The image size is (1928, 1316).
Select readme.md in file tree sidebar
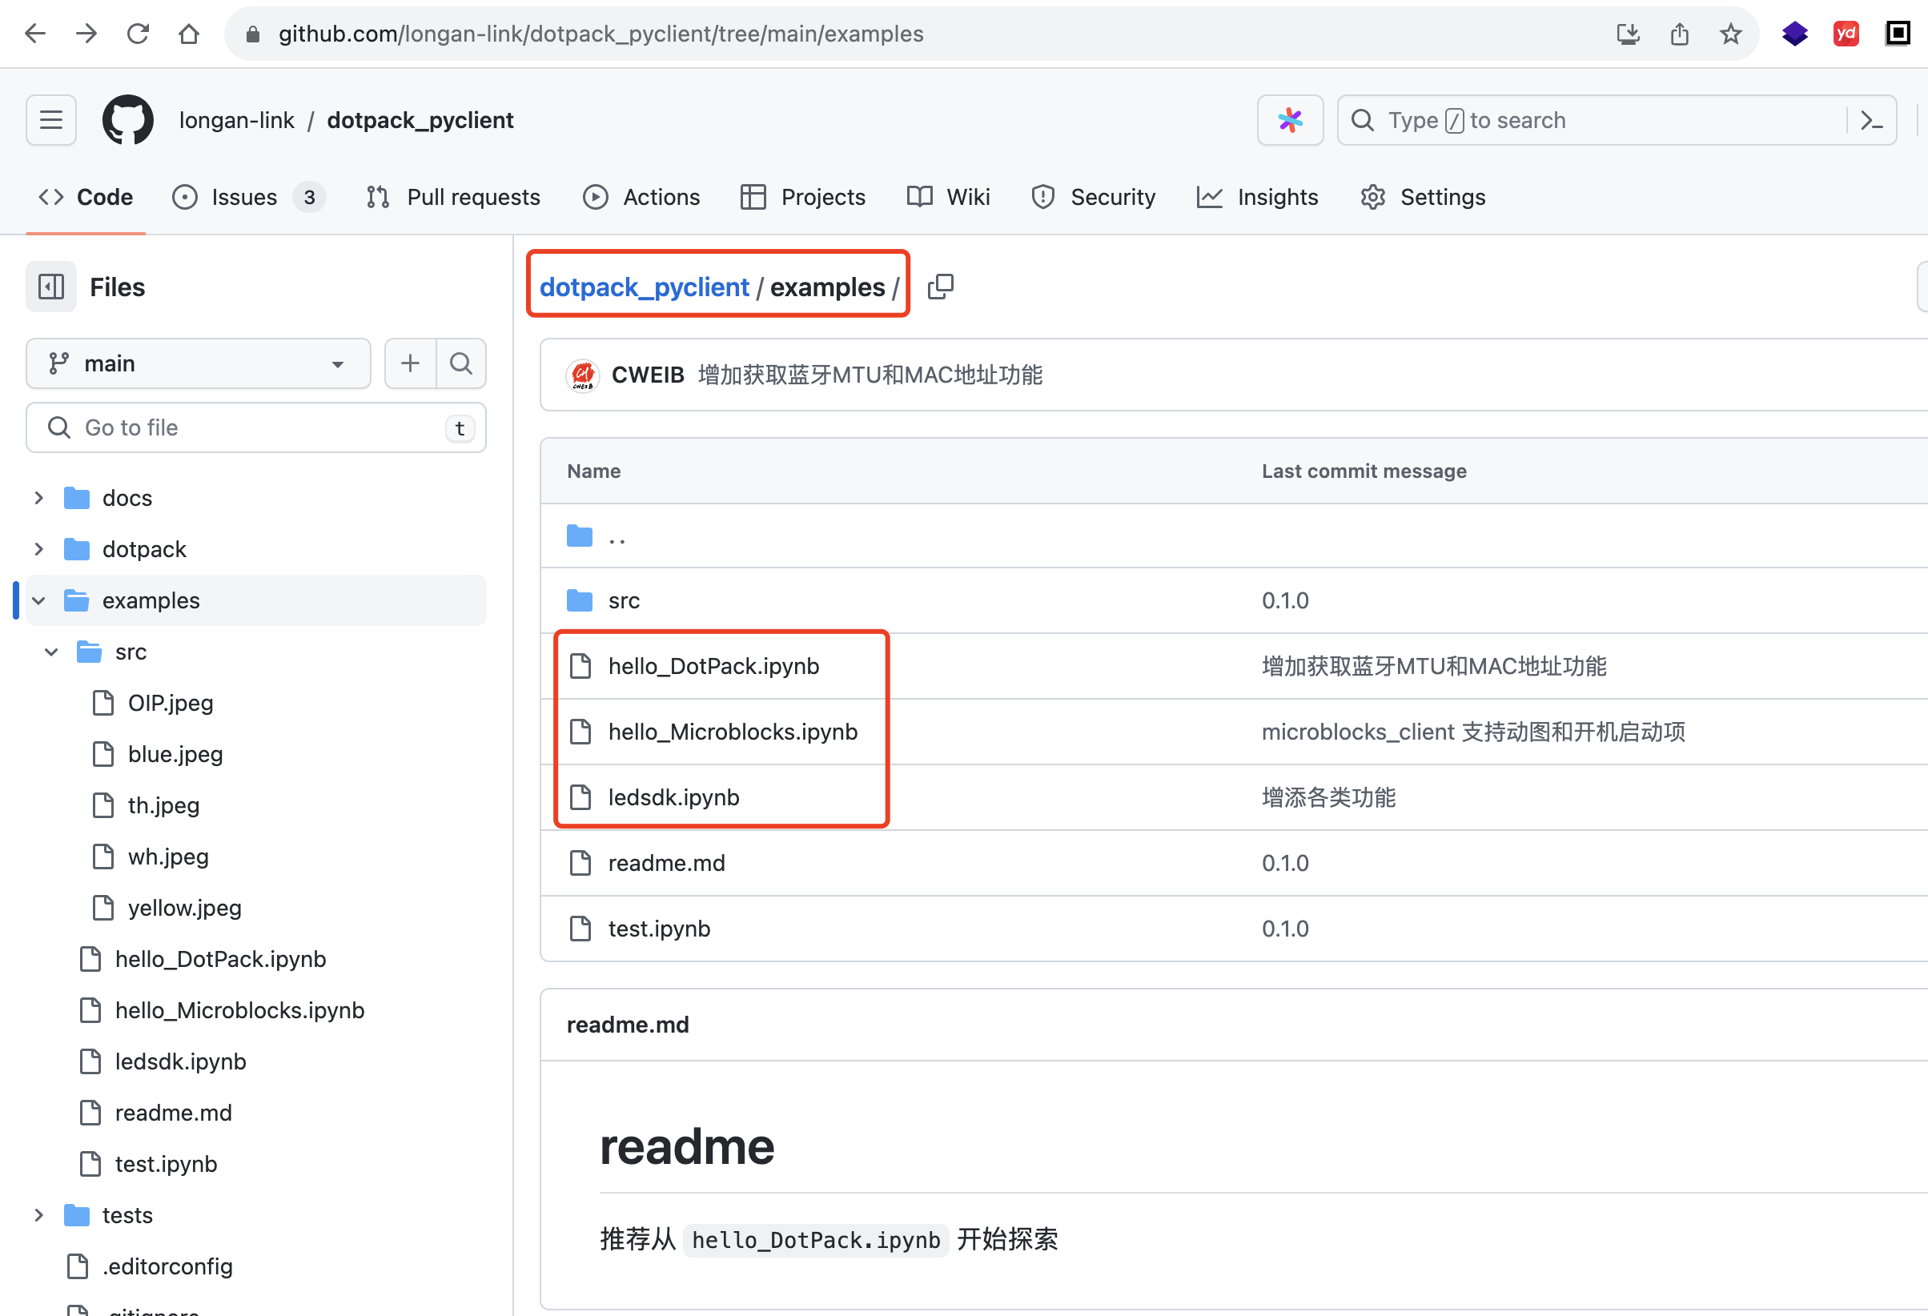(174, 1113)
